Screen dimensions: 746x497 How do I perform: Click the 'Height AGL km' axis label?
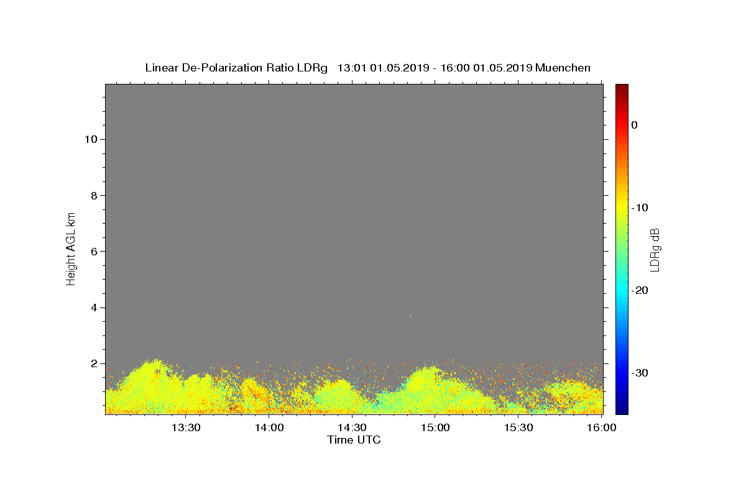click(71, 248)
